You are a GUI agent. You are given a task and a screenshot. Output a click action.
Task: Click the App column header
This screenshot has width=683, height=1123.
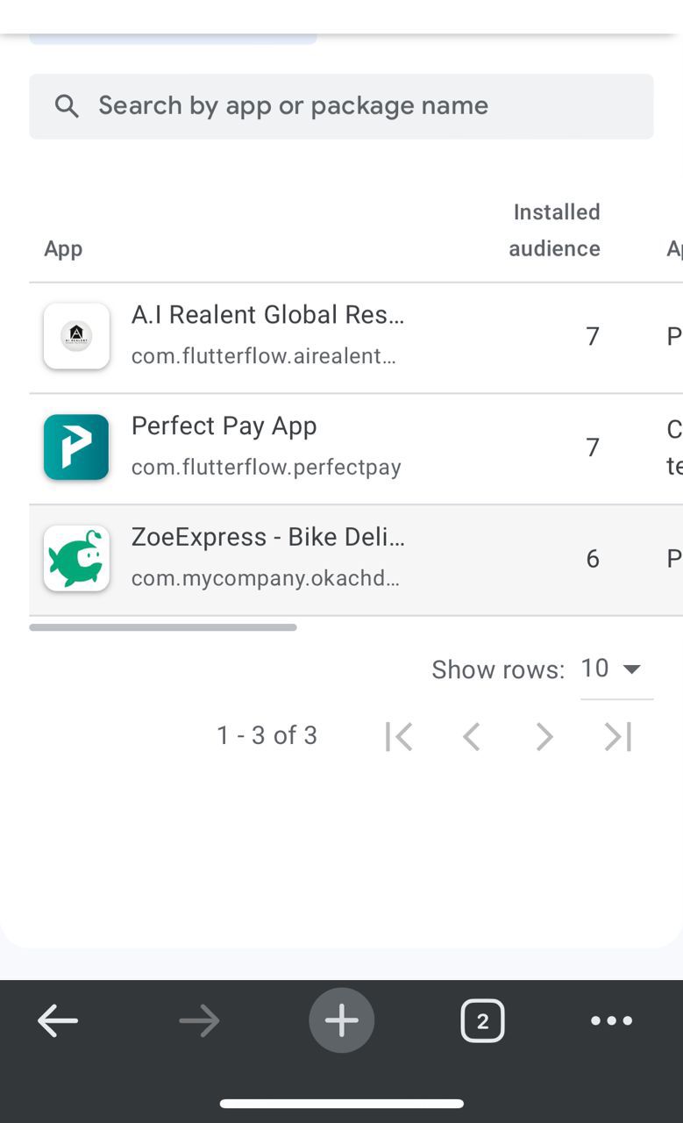63,249
